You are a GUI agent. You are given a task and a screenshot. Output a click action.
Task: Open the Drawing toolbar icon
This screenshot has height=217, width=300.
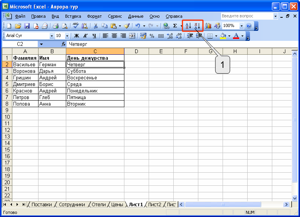[217, 26]
